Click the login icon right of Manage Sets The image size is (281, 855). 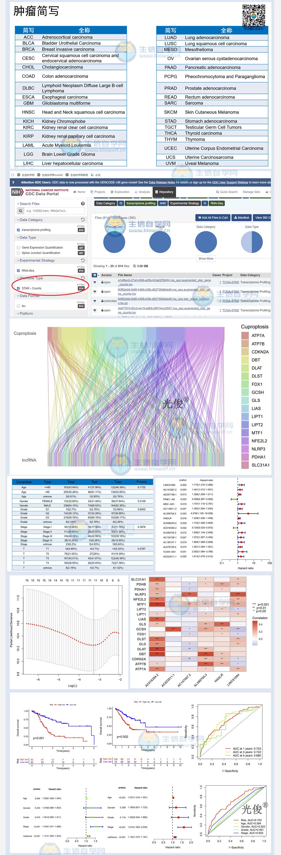[267, 192]
